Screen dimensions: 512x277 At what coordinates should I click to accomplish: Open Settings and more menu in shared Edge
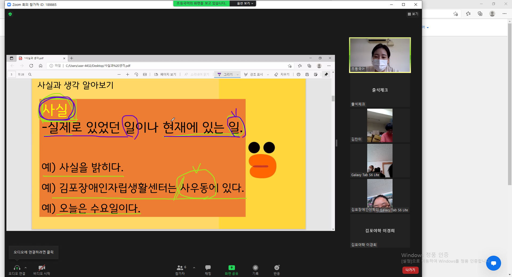pyautogui.click(x=329, y=66)
